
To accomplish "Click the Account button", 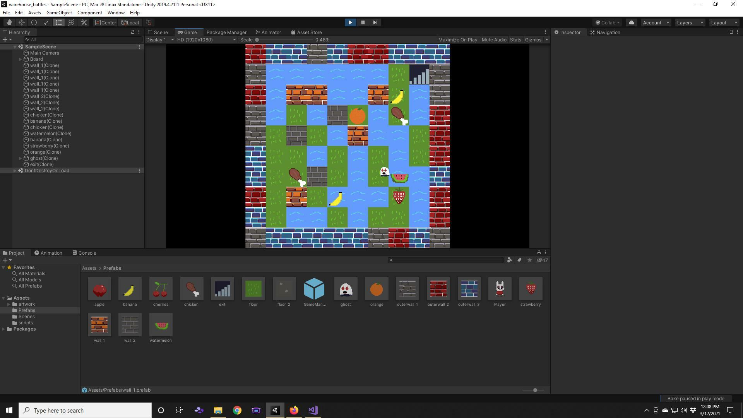I will point(656,22).
